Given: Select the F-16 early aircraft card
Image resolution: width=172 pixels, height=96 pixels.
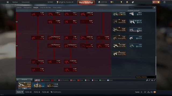Looking at the screenshot, I should [38, 62].
